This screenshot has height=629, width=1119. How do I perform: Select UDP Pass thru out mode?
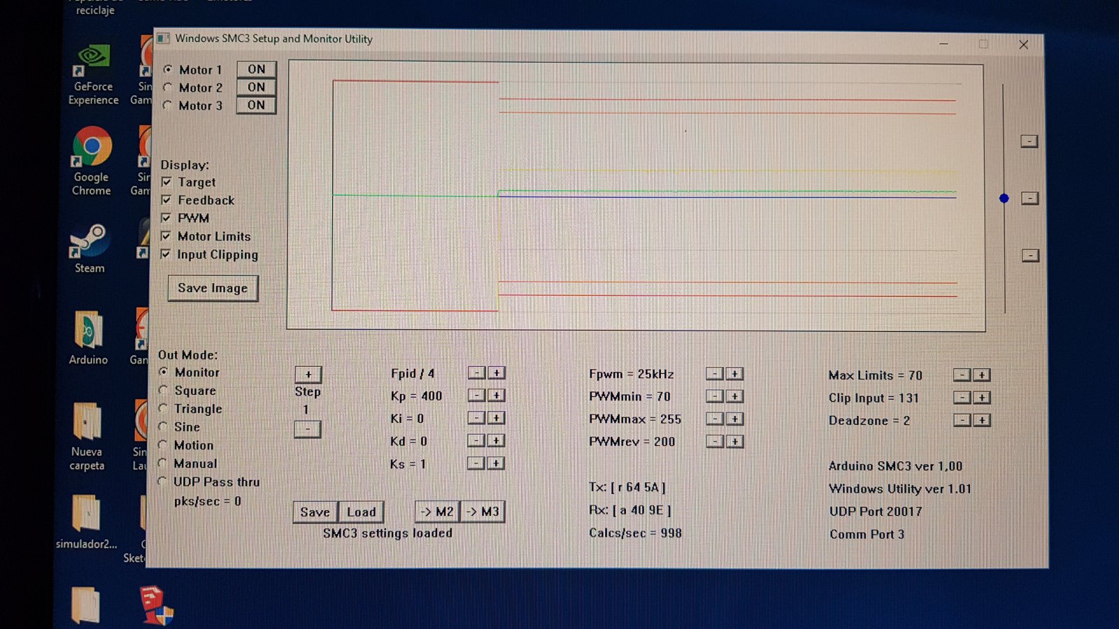point(163,481)
